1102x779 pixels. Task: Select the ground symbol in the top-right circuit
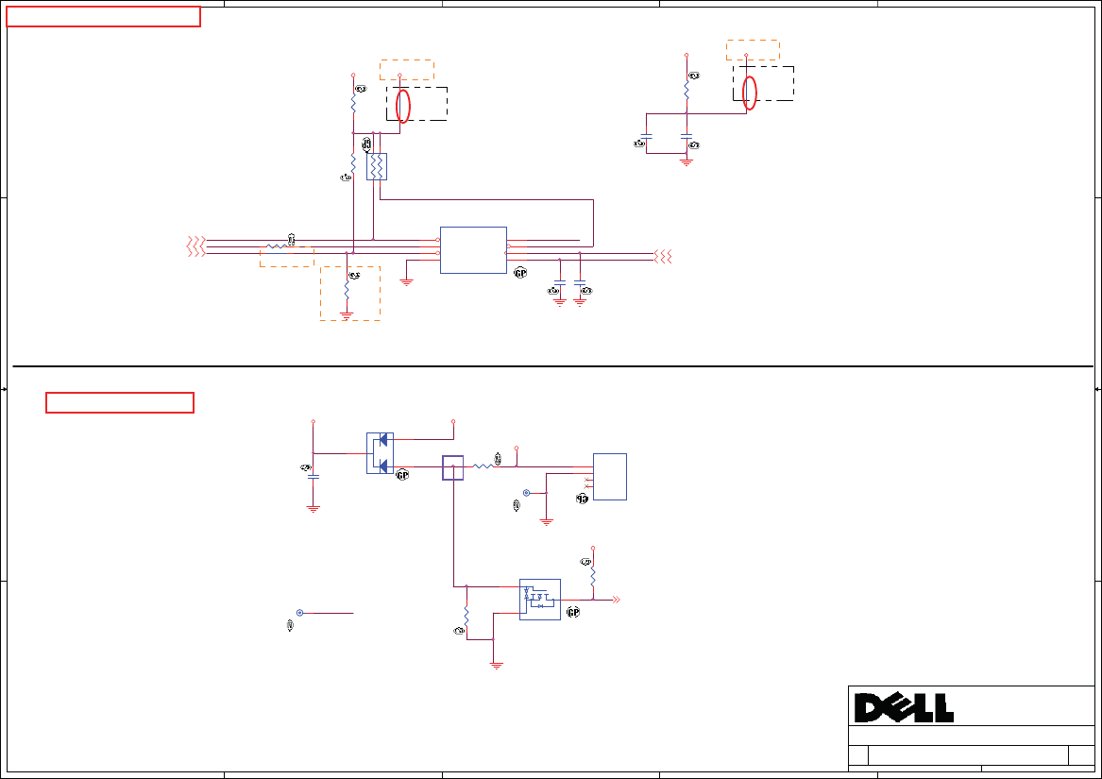click(687, 162)
